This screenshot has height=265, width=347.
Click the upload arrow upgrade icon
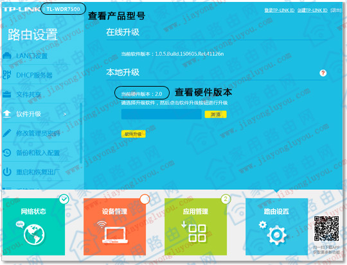click(7, 114)
